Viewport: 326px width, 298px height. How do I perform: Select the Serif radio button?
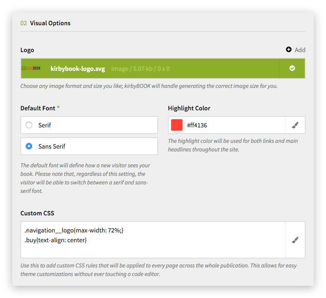click(29, 125)
